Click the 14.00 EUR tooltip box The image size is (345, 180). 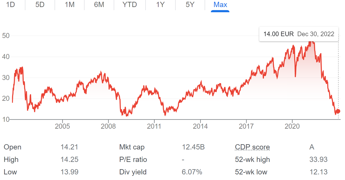299,34
